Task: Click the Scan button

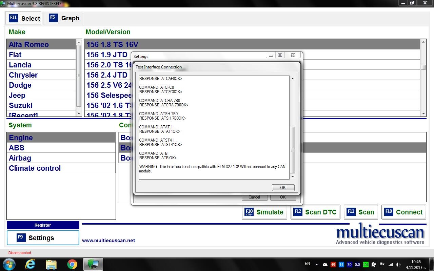Action: pos(361,212)
